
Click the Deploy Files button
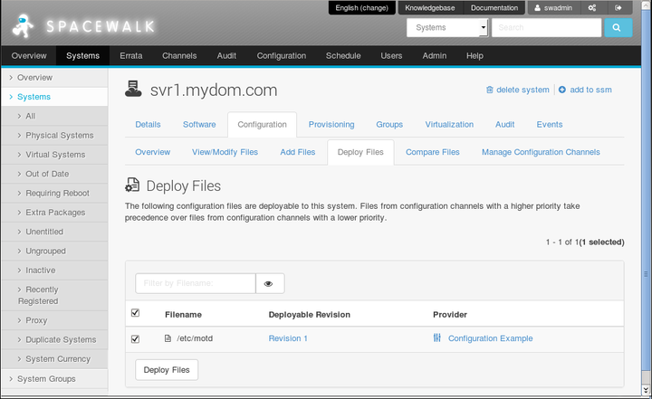tap(167, 370)
